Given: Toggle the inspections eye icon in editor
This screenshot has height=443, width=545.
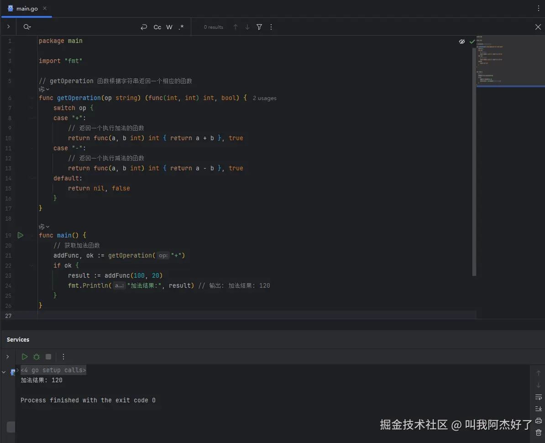Looking at the screenshot, I should 461,42.
